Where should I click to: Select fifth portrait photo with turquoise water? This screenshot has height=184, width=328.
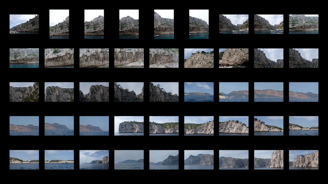(x=199, y=24)
